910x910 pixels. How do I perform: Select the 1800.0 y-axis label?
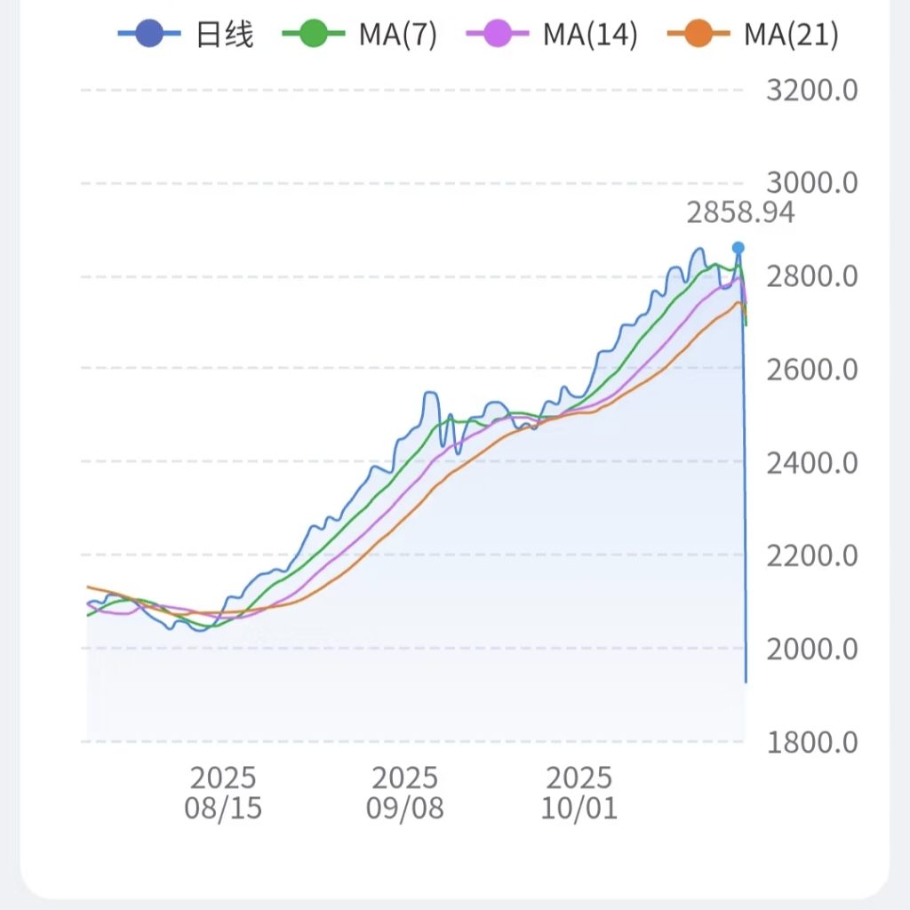tap(811, 741)
